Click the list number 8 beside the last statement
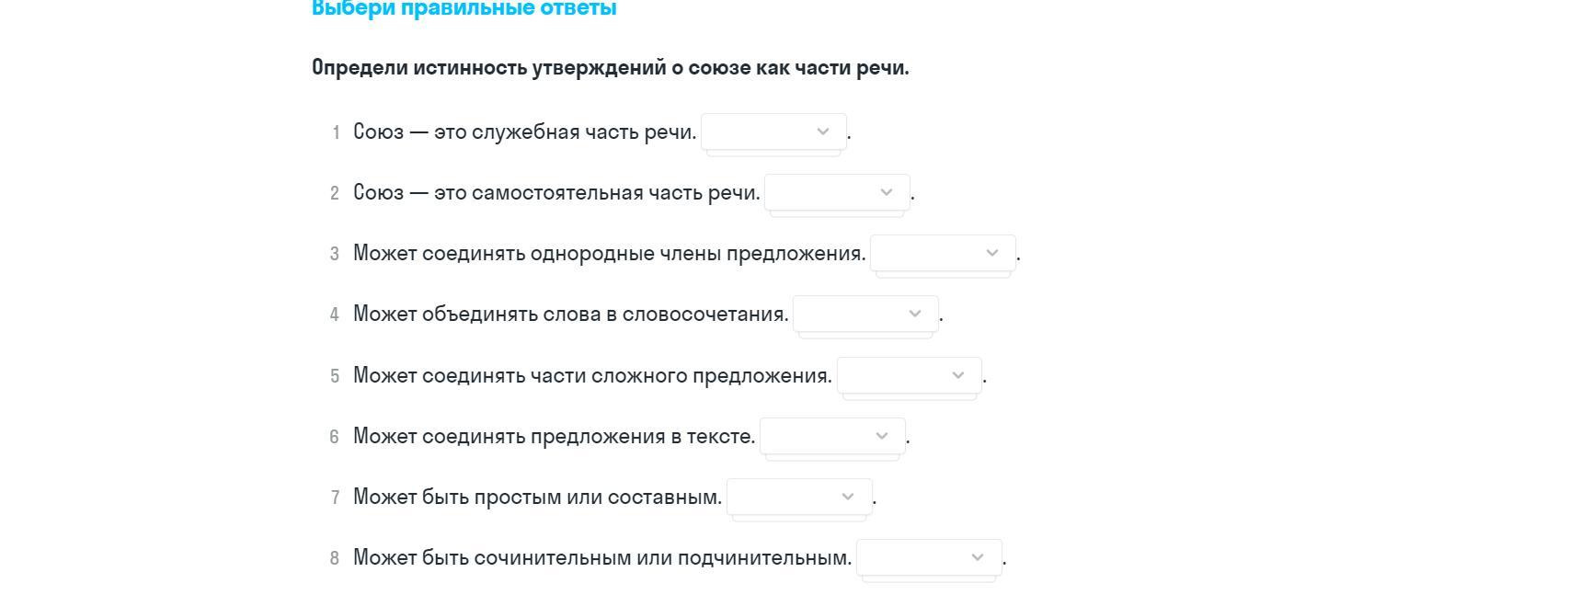This screenshot has height=595, width=1580. [x=335, y=558]
